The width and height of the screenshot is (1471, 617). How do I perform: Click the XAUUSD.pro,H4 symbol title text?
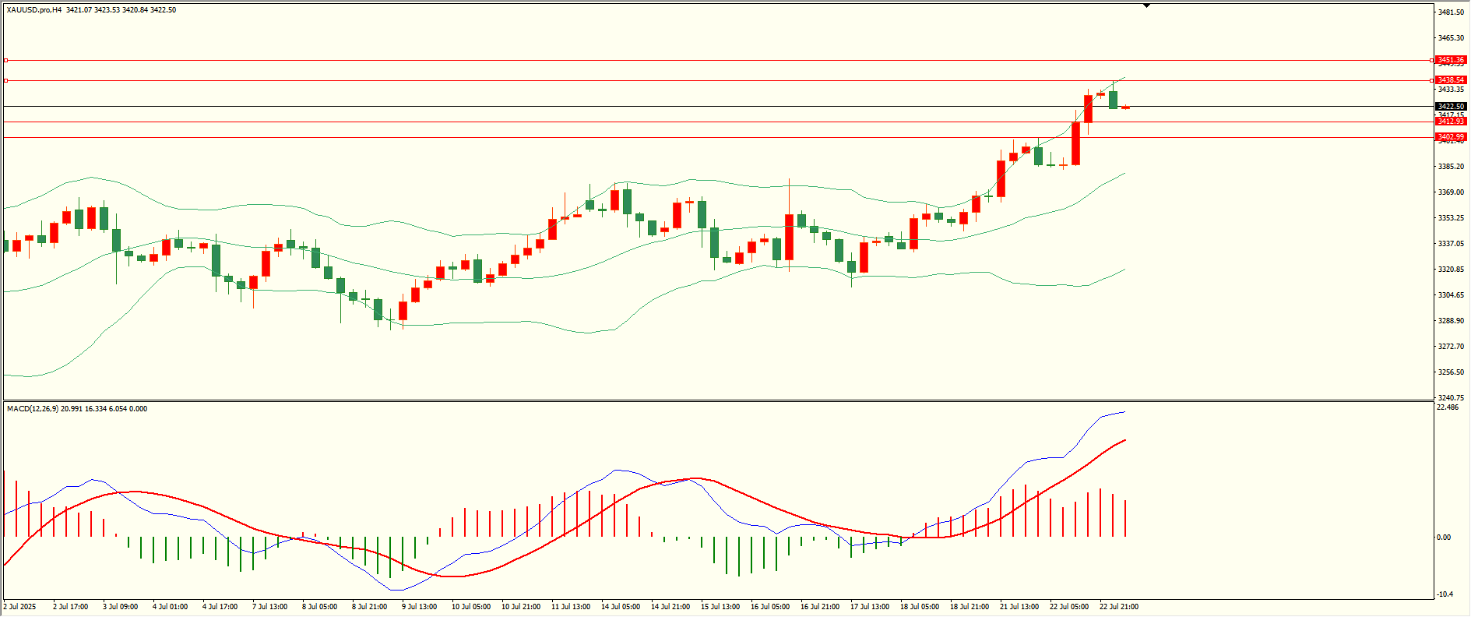coord(34,10)
